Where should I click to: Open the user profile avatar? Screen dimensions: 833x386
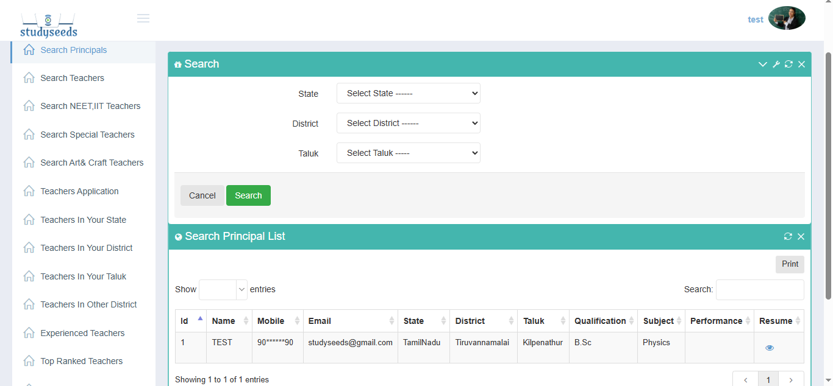pos(787,18)
